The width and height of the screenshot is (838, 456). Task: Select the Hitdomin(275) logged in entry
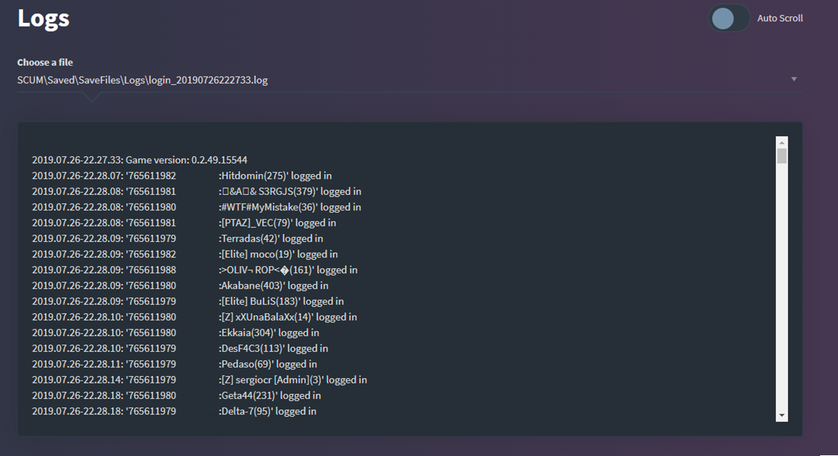[x=275, y=176]
